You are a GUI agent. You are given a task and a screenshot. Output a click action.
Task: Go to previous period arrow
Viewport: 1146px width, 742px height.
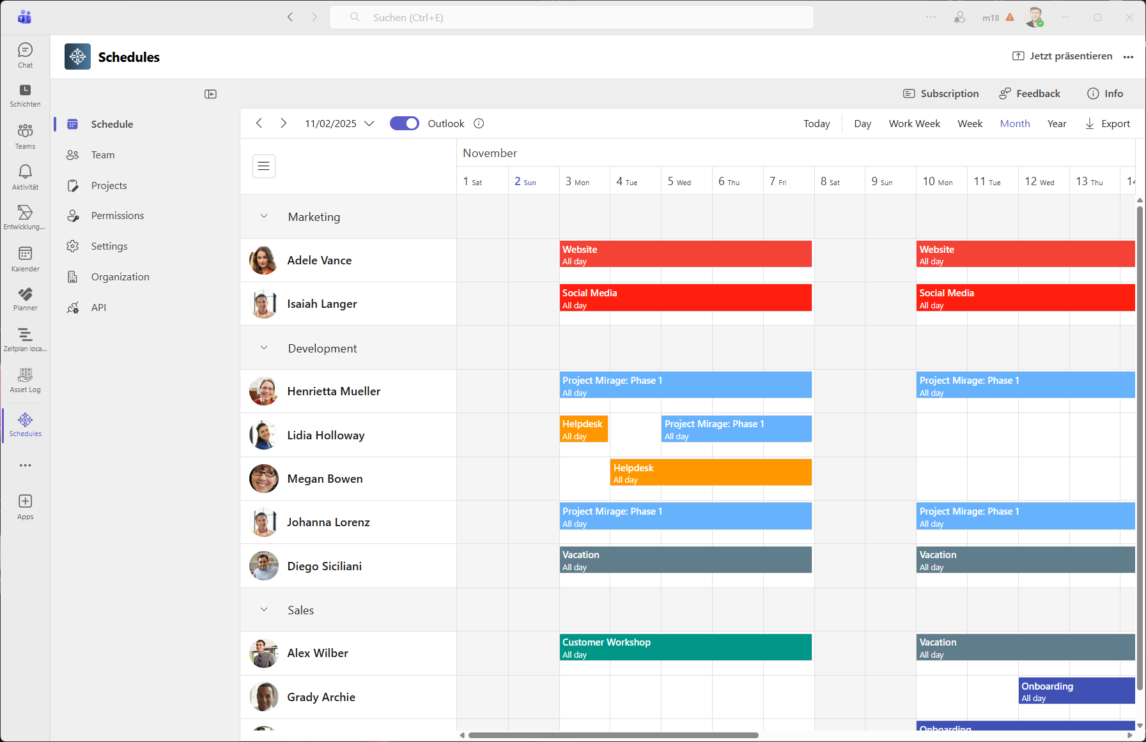tap(259, 124)
